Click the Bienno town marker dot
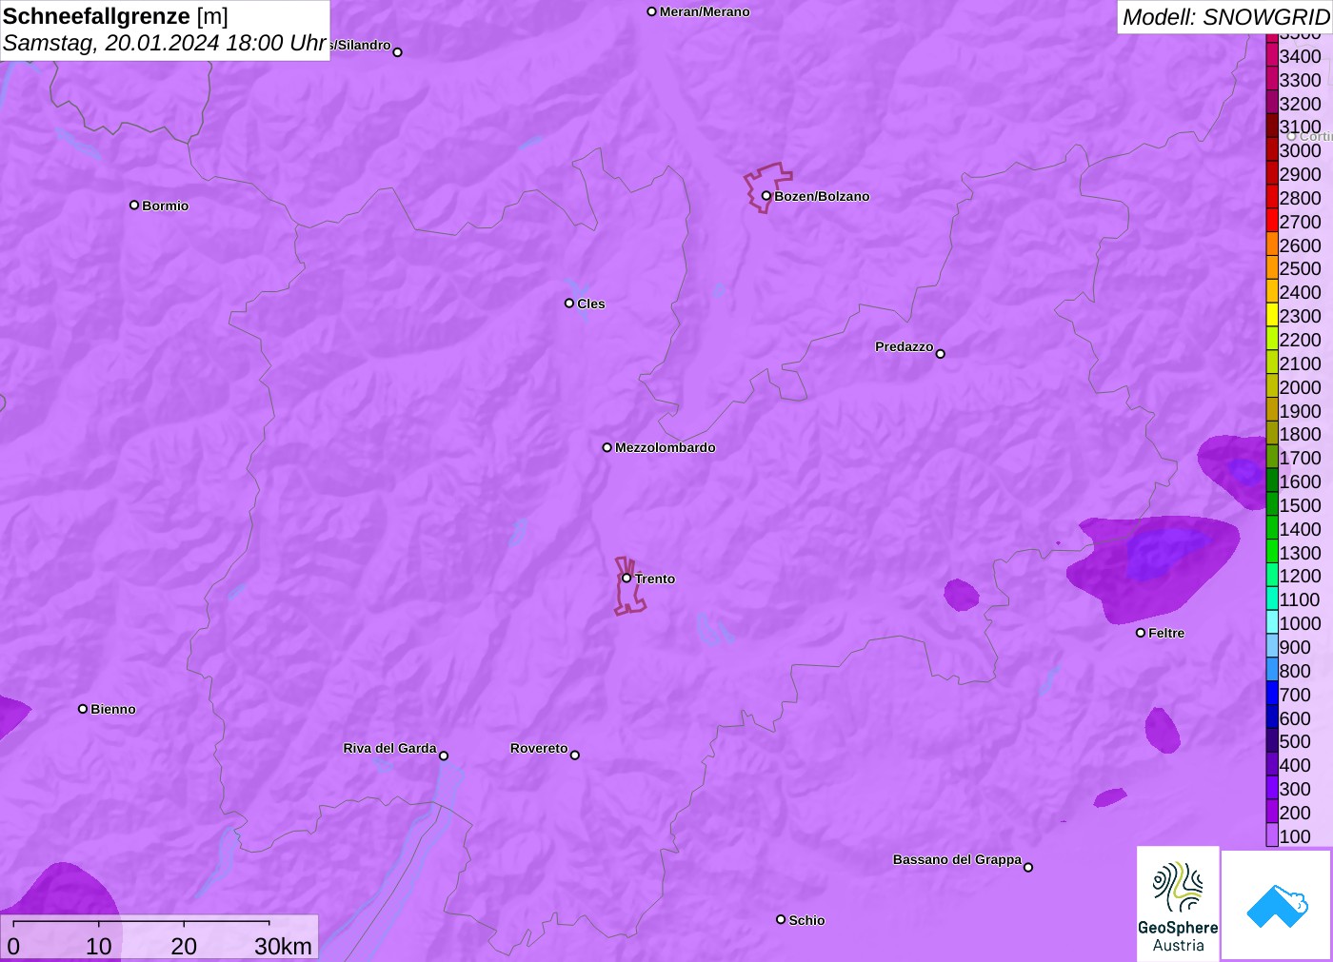1333x962 pixels. [83, 709]
